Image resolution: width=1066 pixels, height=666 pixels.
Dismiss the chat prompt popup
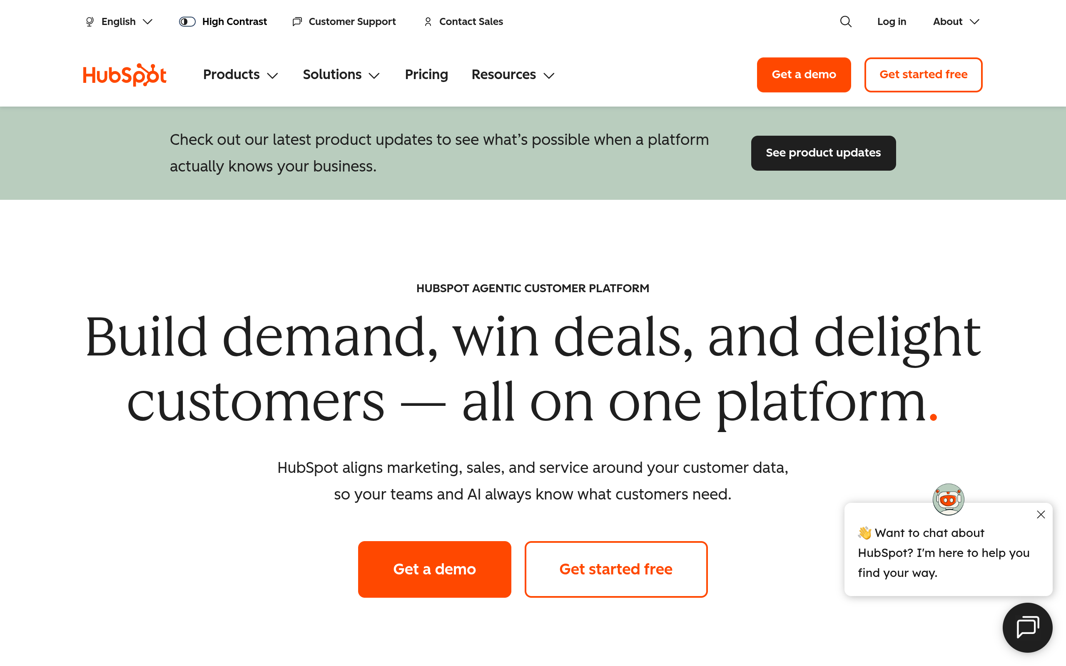[1041, 514]
